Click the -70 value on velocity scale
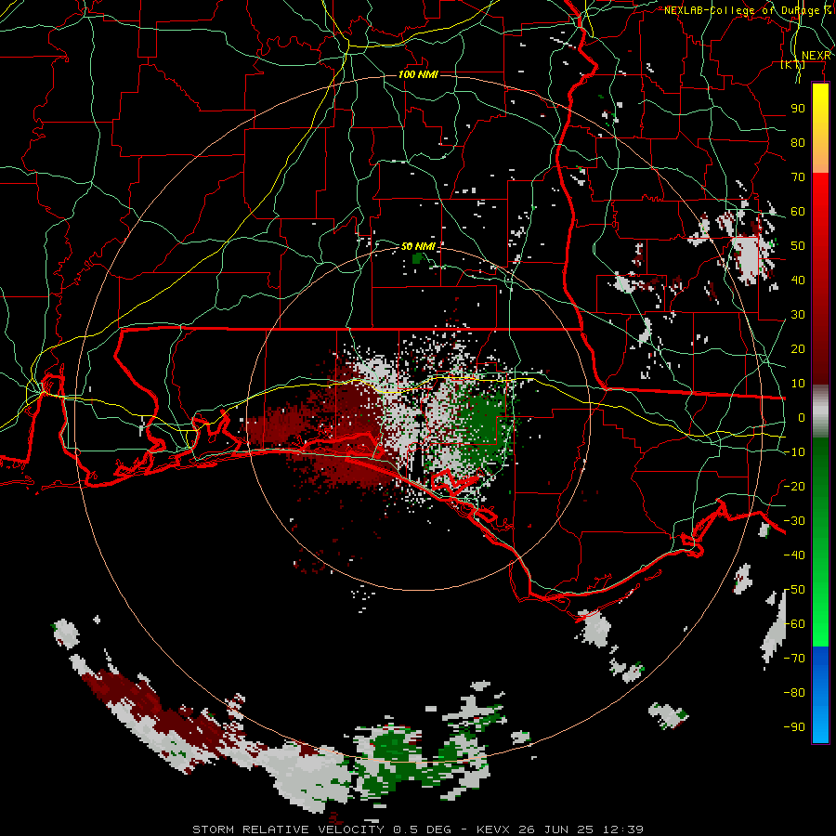The image size is (836, 836). click(x=794, y=658)
